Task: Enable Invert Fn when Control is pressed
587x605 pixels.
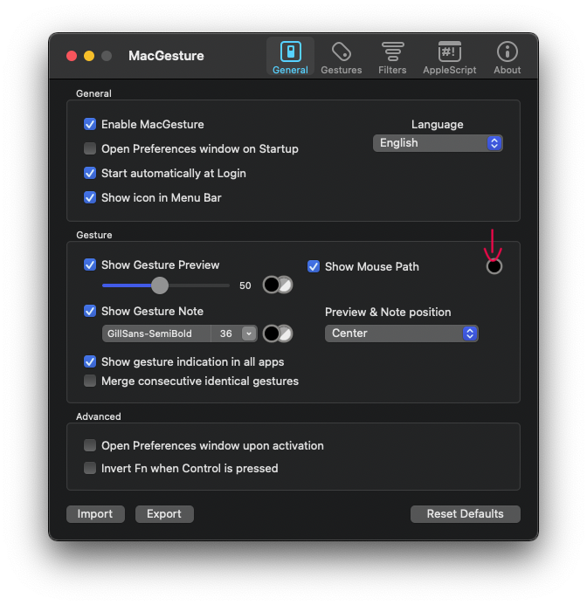Action: 90,469
